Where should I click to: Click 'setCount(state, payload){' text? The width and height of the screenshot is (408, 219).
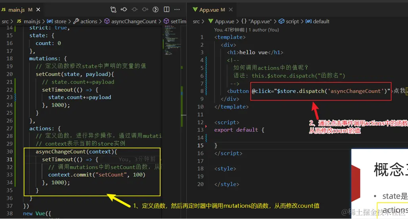click(75, 74)
